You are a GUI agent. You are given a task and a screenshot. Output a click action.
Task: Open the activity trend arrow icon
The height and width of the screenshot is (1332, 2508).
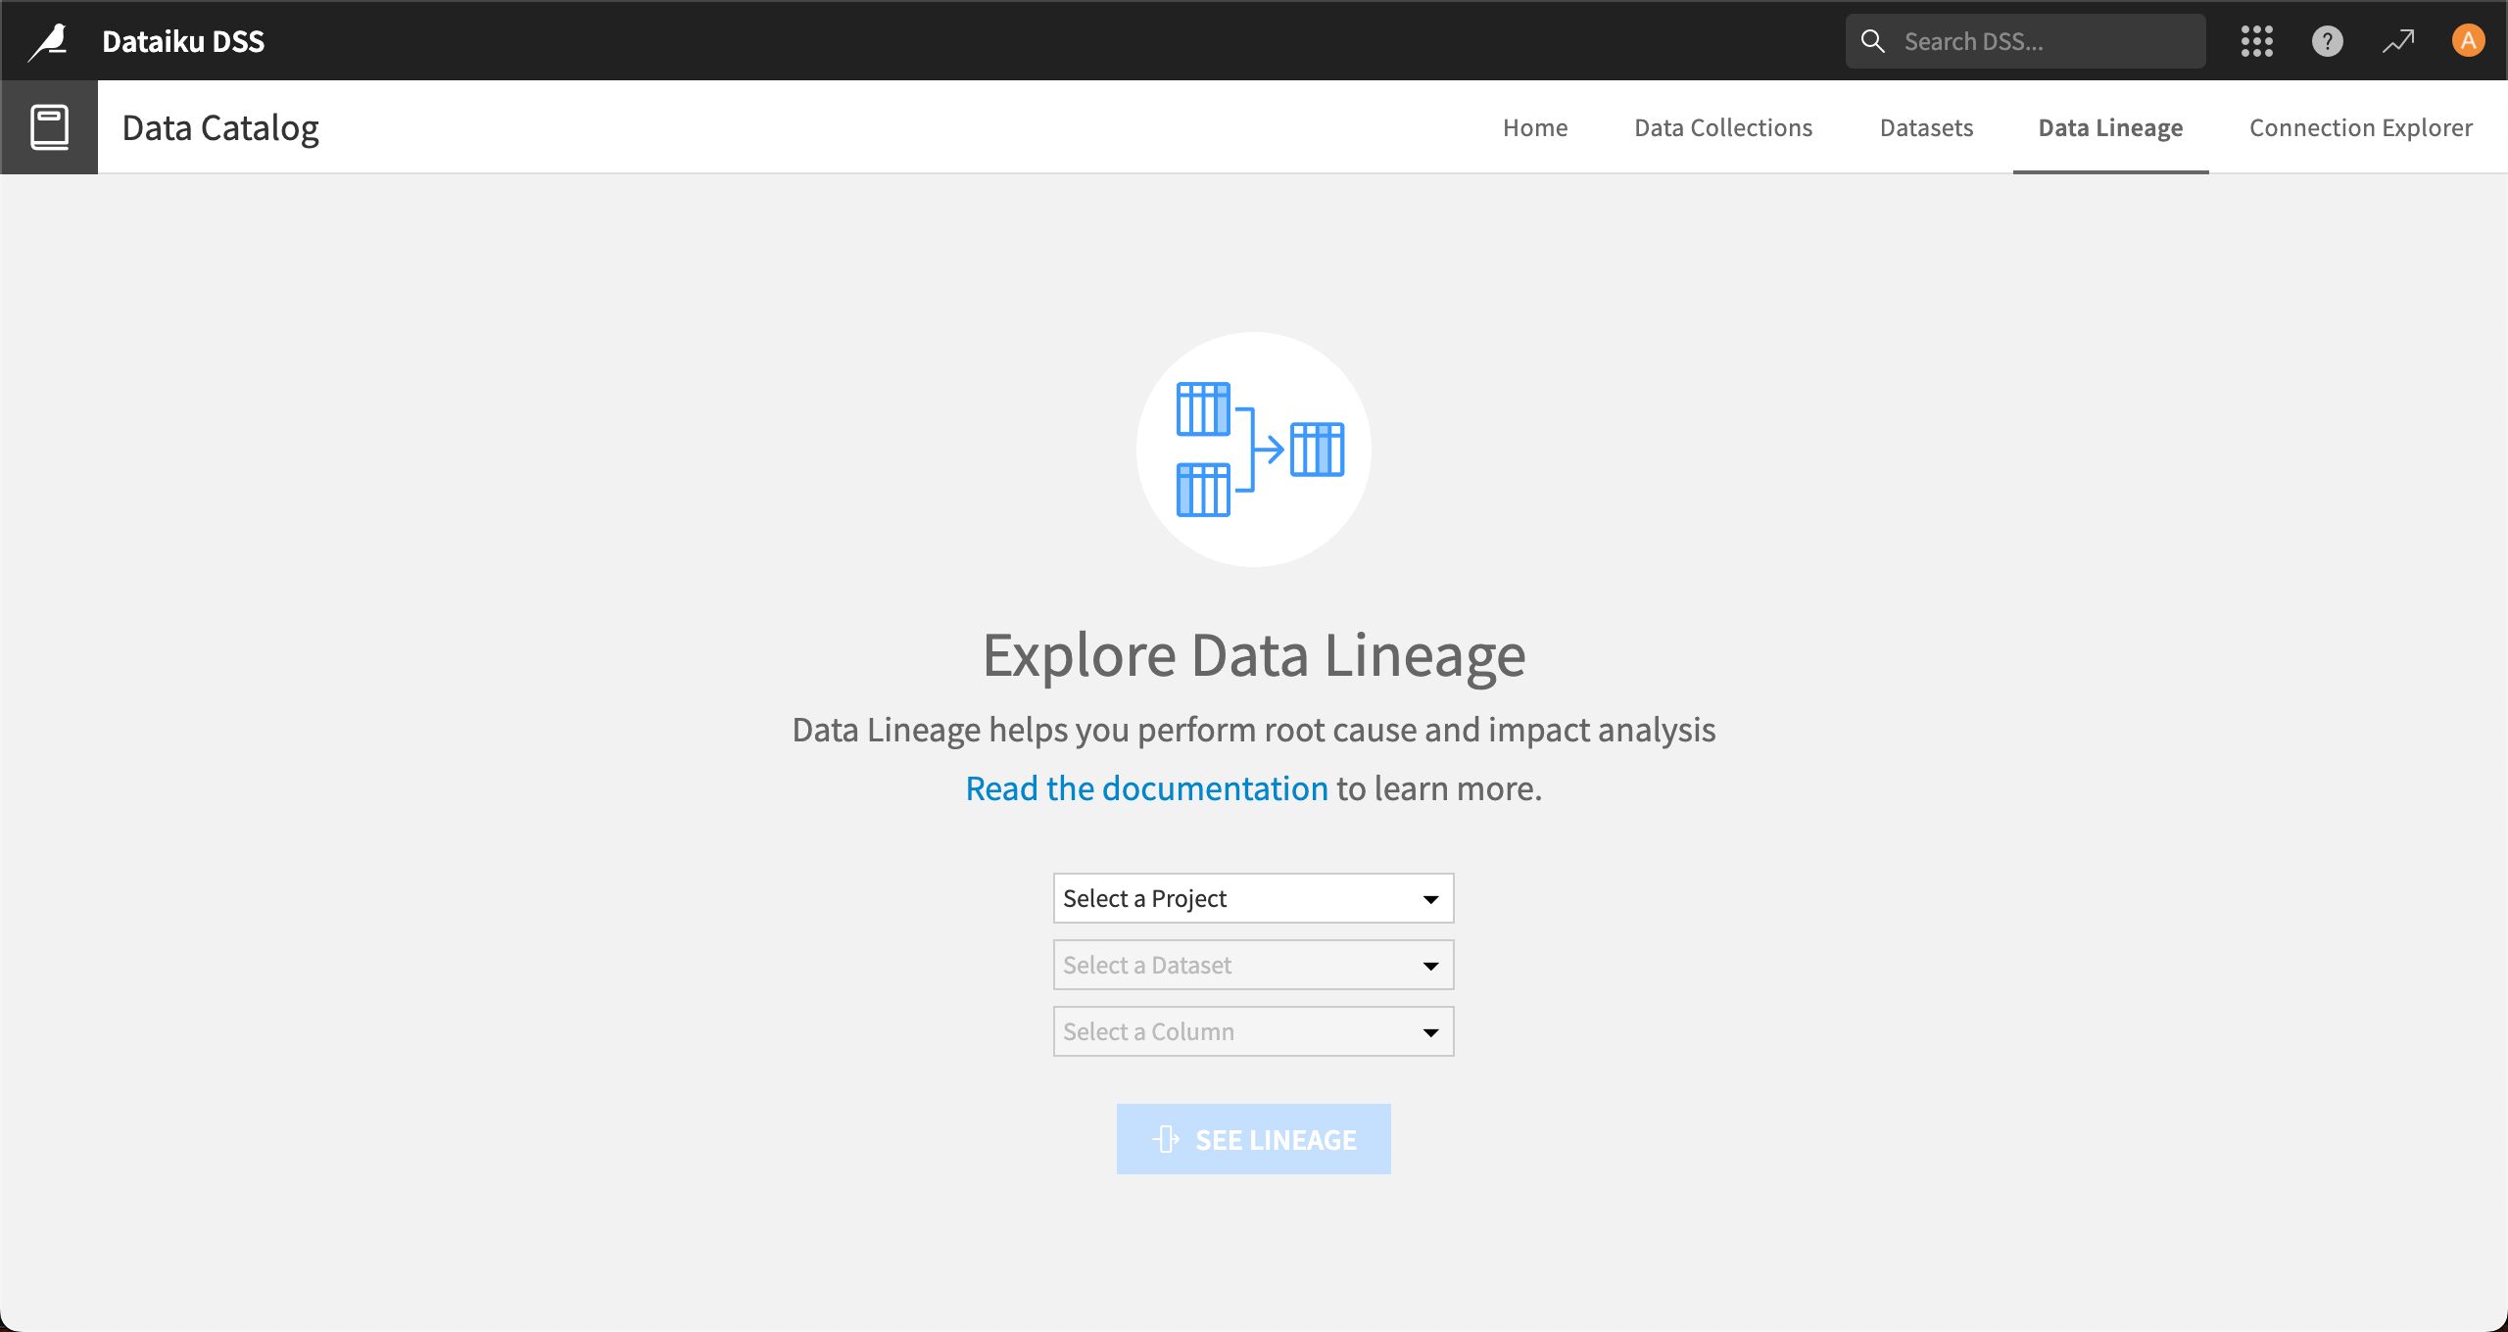click(2398, 41)
